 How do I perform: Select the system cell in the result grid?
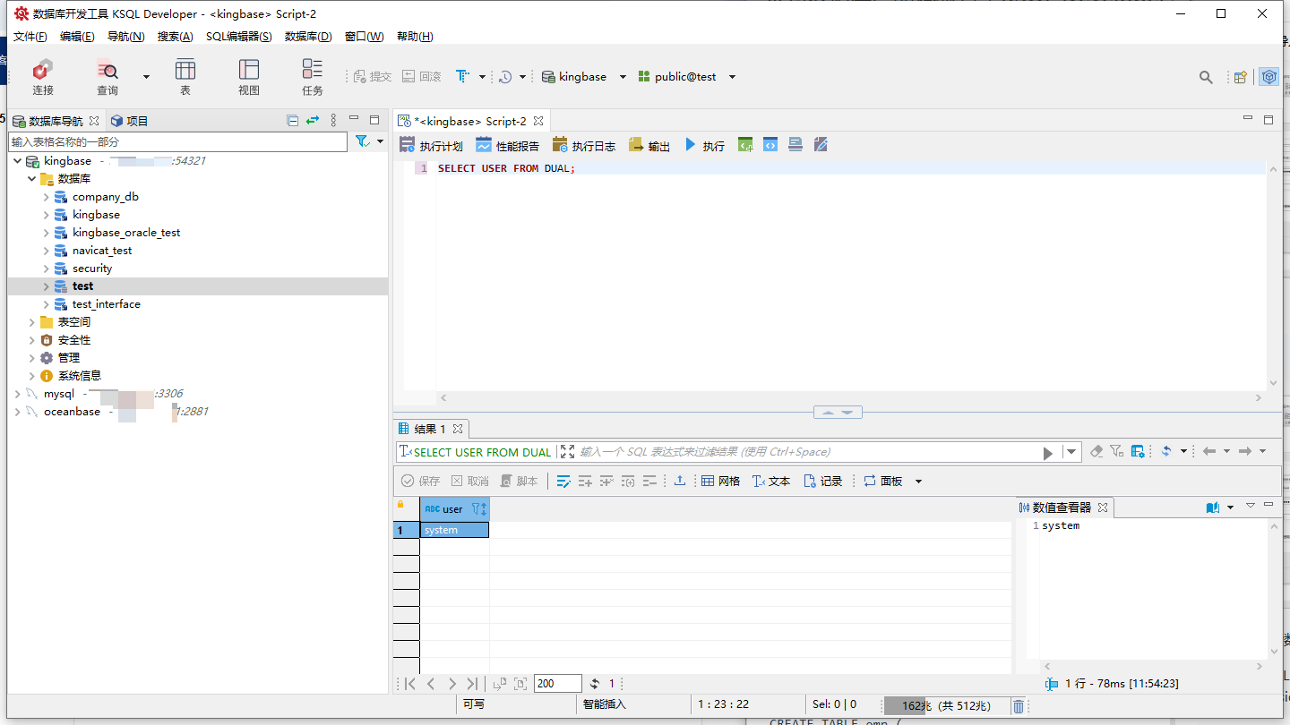(454, 530)
